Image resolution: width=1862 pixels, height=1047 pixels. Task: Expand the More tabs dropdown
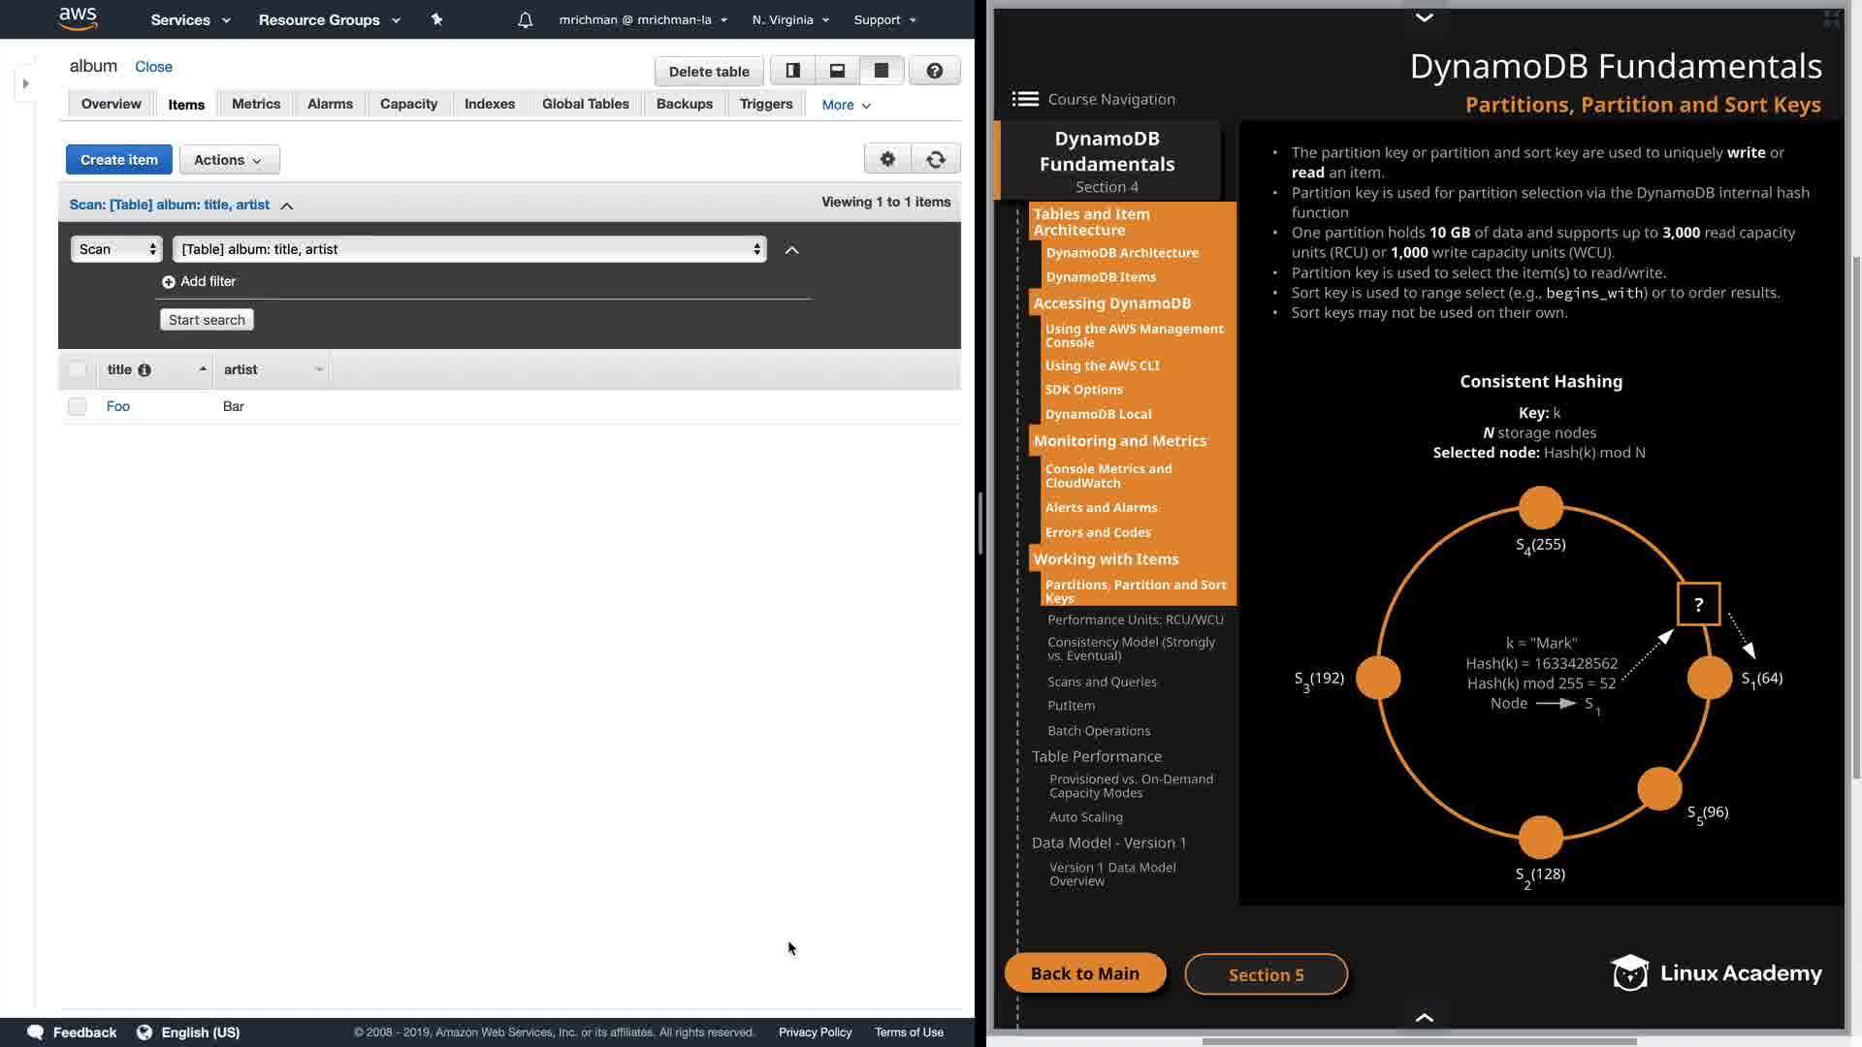[846, 105]
